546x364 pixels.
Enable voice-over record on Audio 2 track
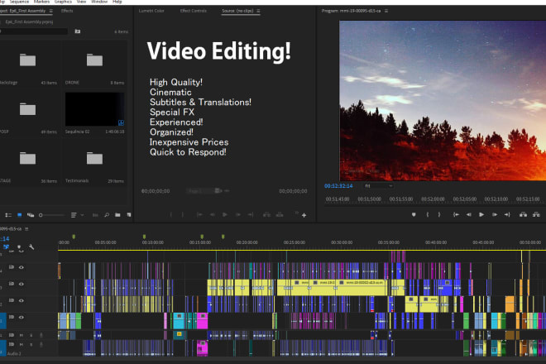pos(41,344)
